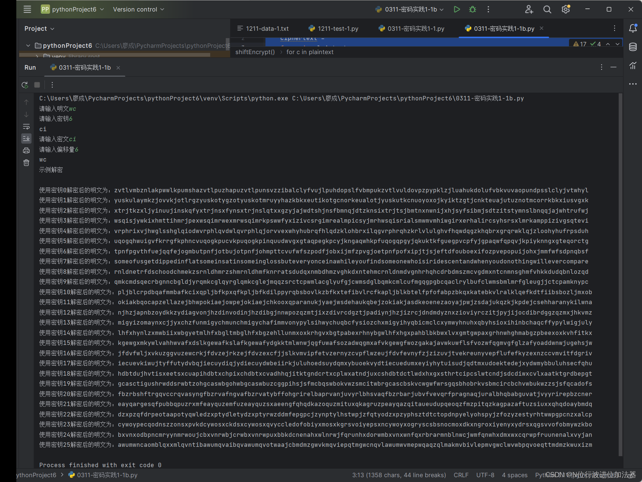The width and height of the screenshot is (642, 482).
Task: Open Search Everywhere magnifier icon
Action: click(547, 9)
